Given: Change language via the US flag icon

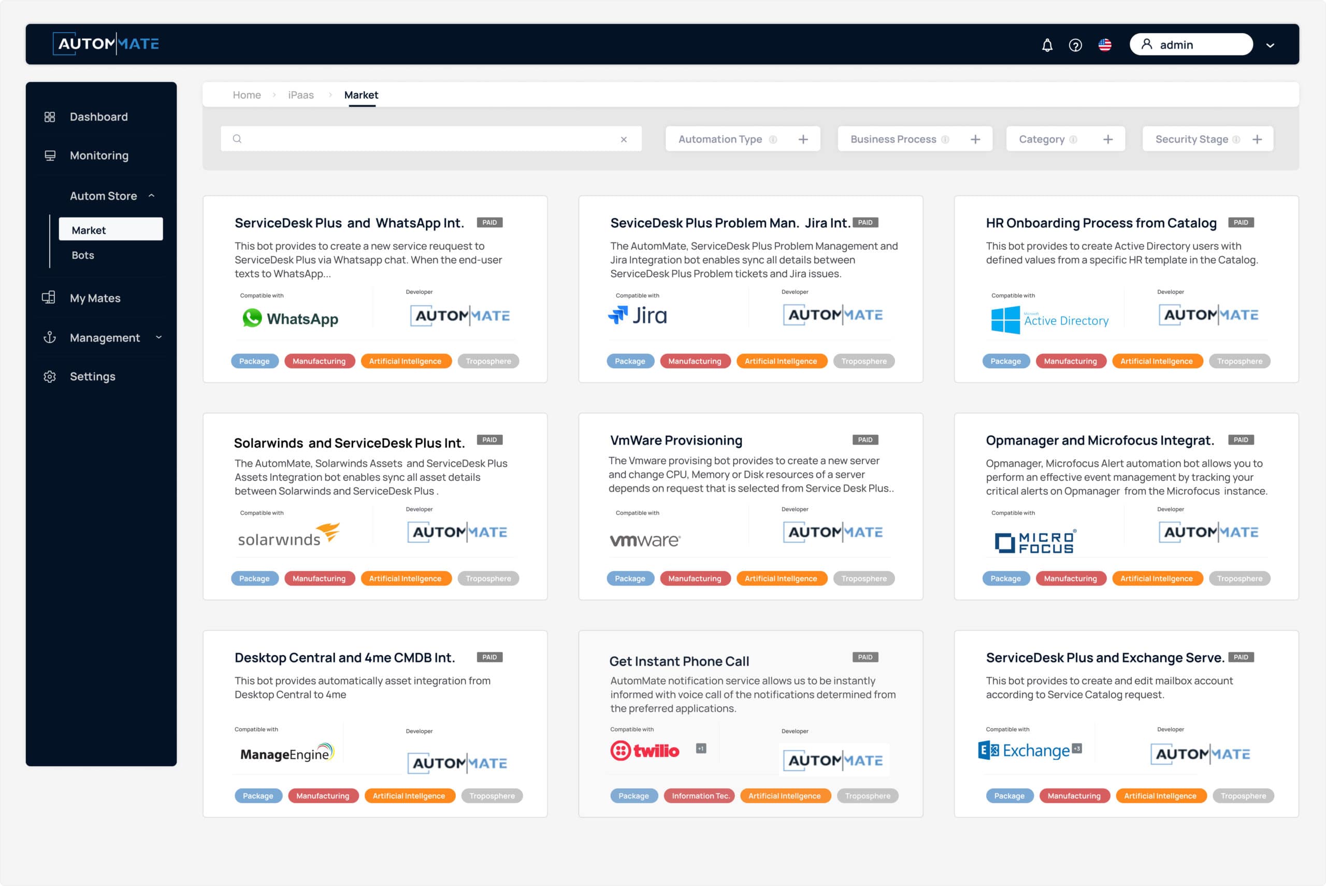Looking at the screenshot, I should point(1105,45).
